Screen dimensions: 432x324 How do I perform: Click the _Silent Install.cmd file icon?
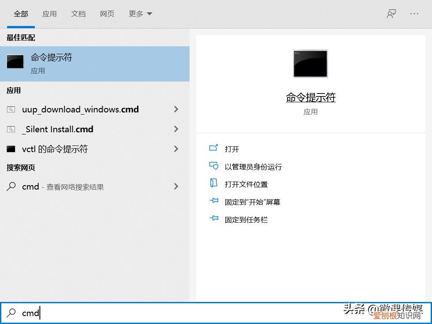pos(11,129)
